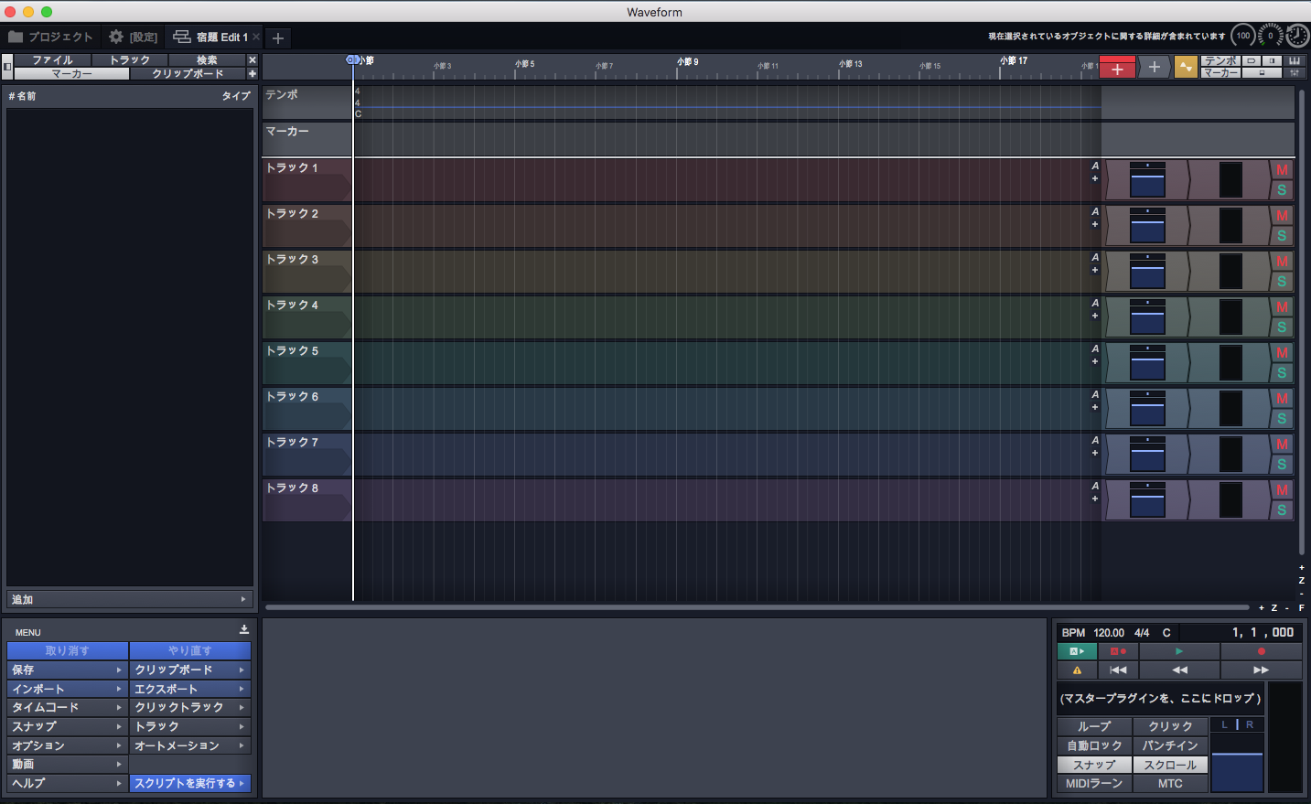The width and height of the screenshot is (1311, 804).
Task: Enable the パンチイン toggle
Action: pos(1170,745)
